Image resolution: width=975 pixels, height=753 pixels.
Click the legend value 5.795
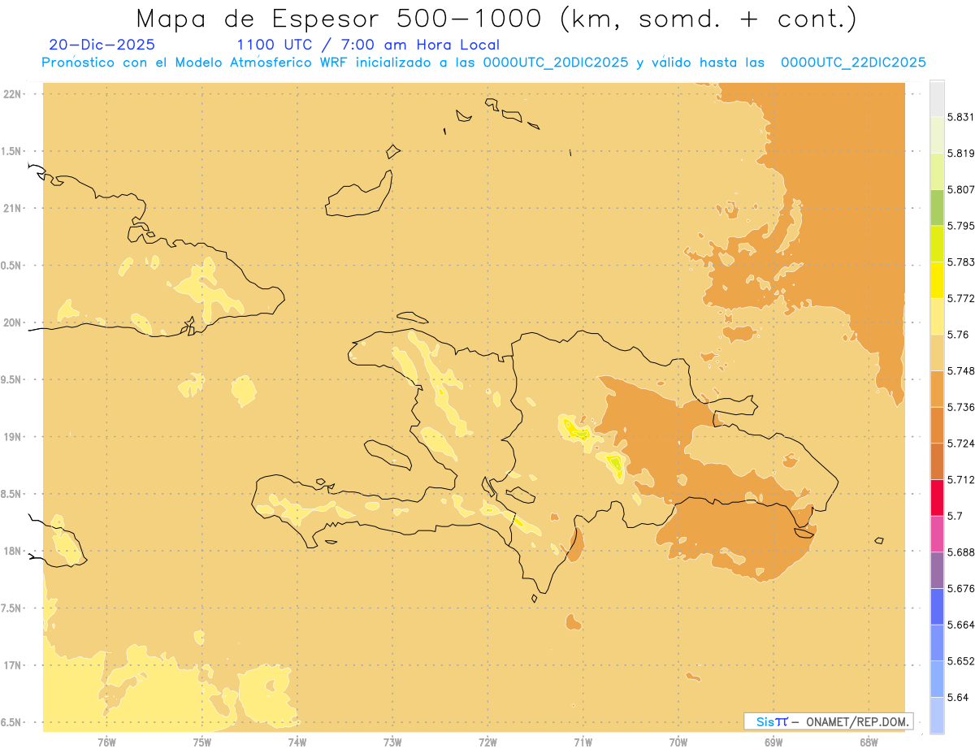(x=960, y=226)
